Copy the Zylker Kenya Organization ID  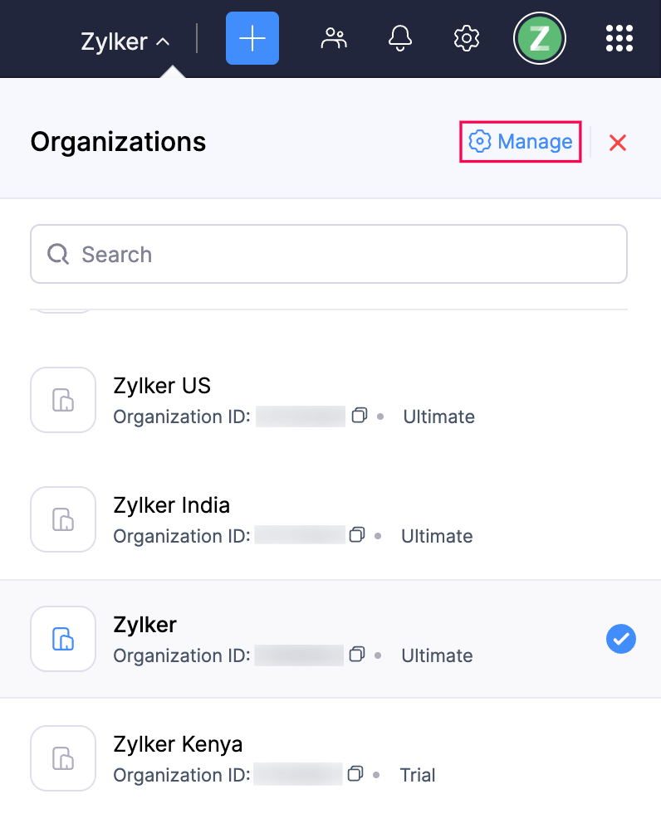[356, 774]
